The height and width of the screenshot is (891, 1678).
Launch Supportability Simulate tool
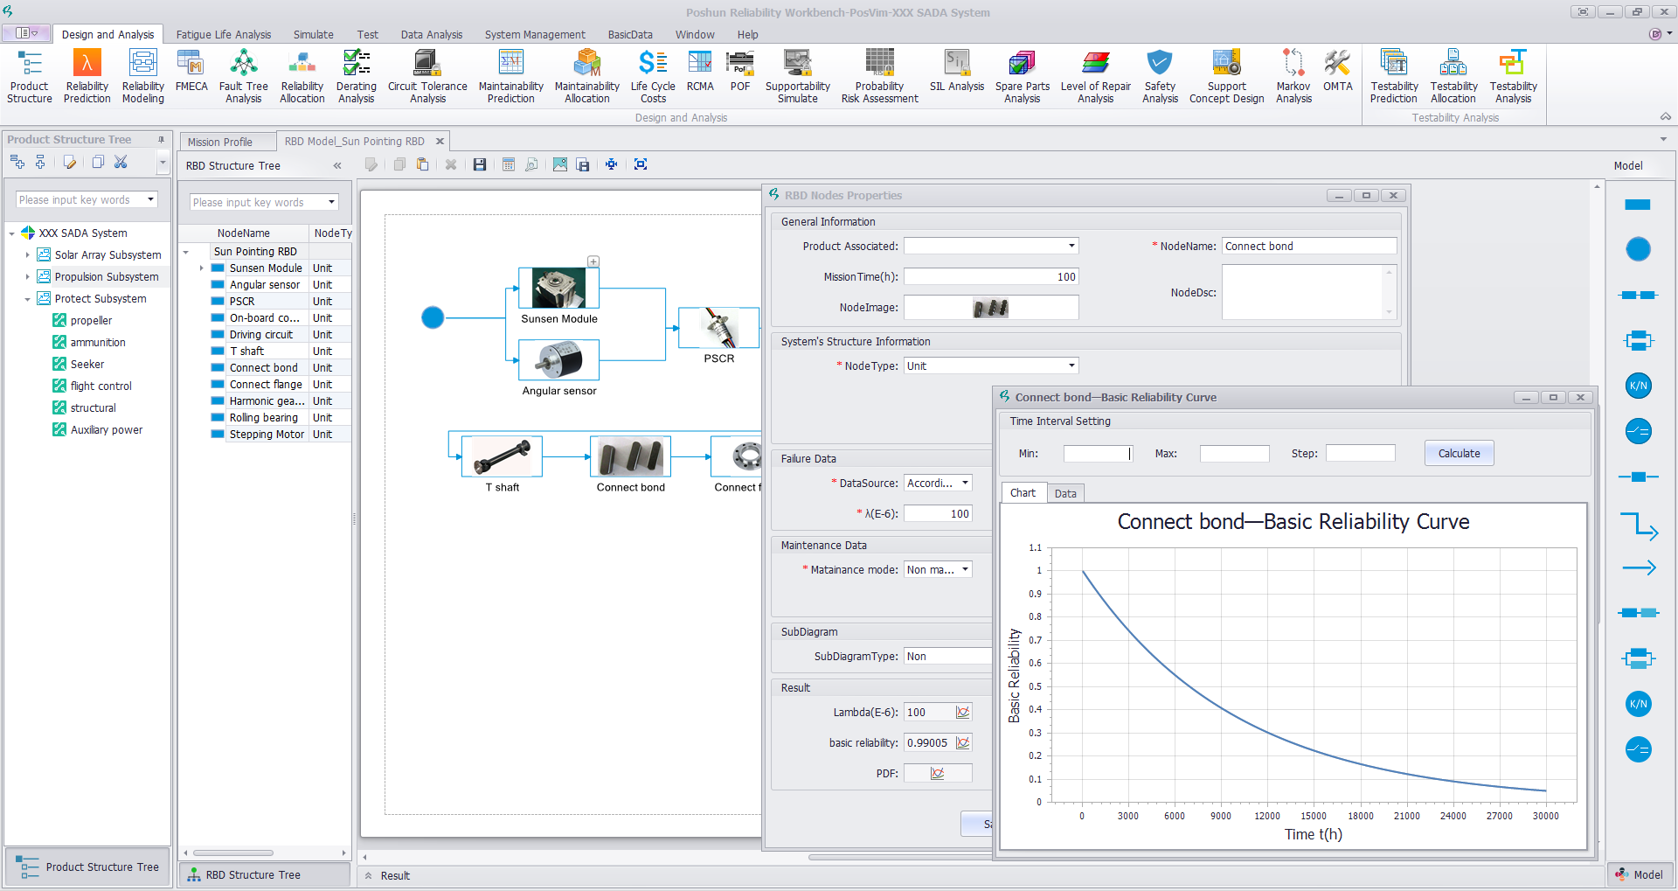[x=798, y=77]
